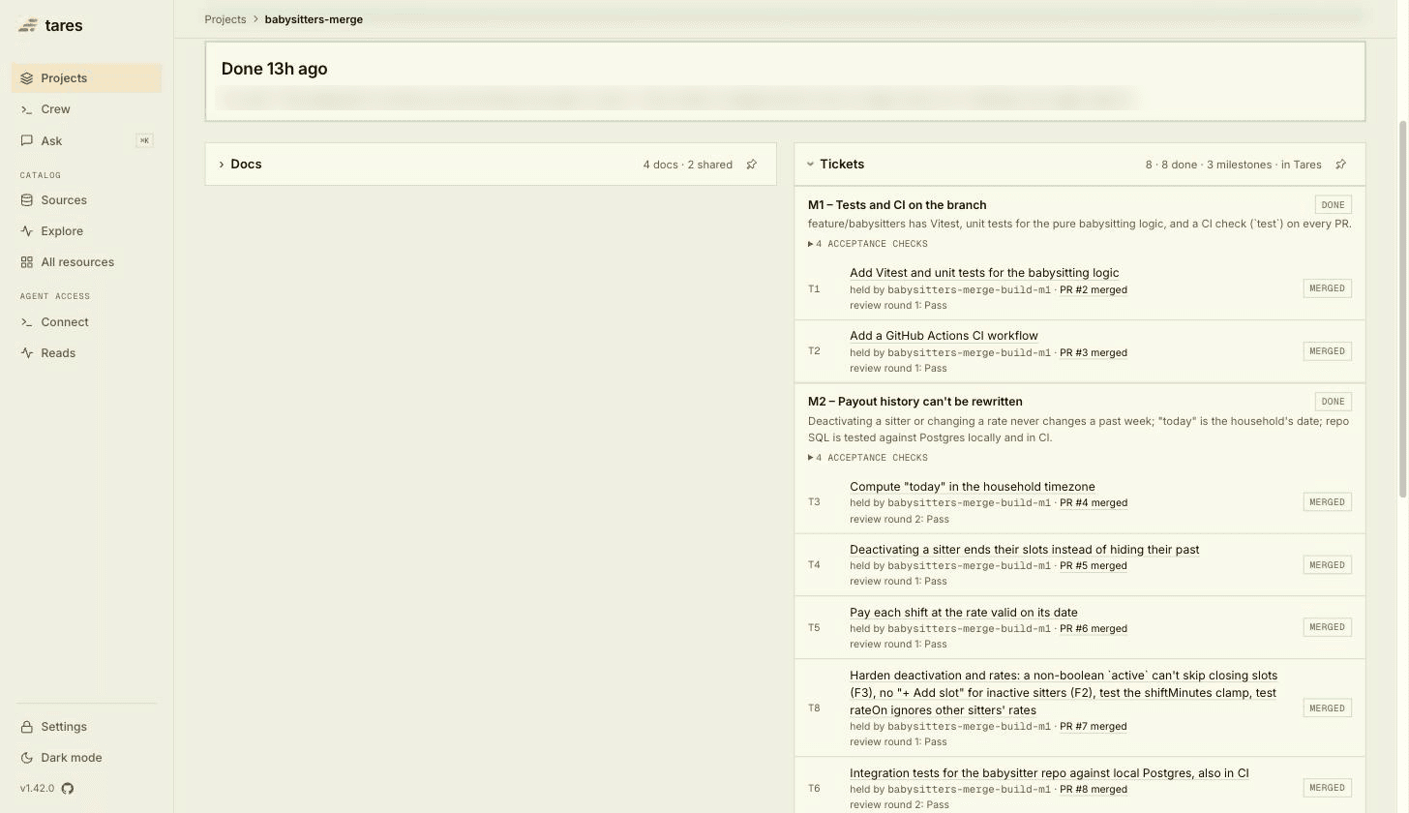Collapse the Tickets section chevron

pyautogui.click(x=811, y=165)
